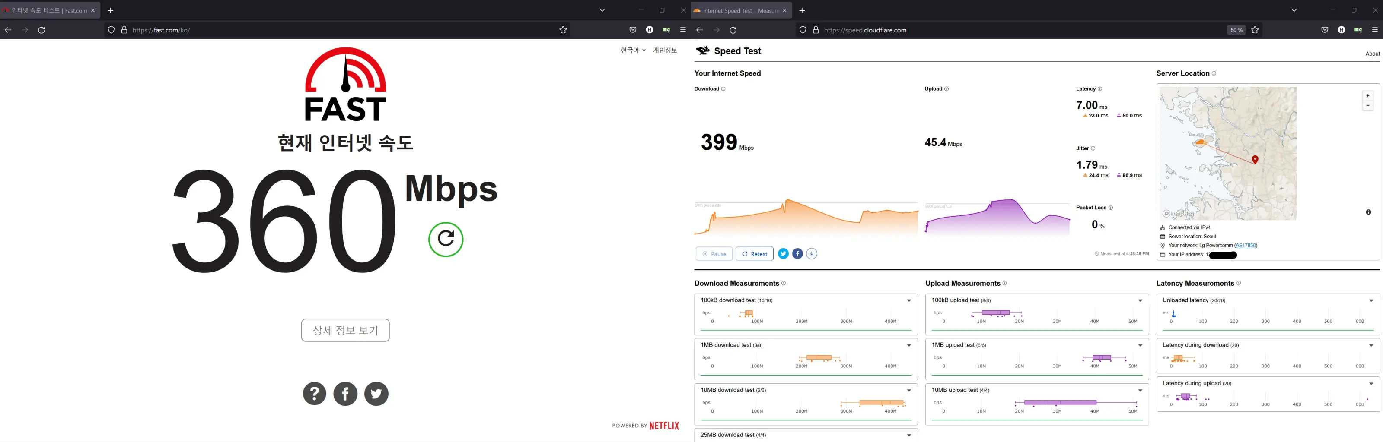Share Cloudflare result via Facebook icon
Screen dimensions: 1383x442
point(798,254)
